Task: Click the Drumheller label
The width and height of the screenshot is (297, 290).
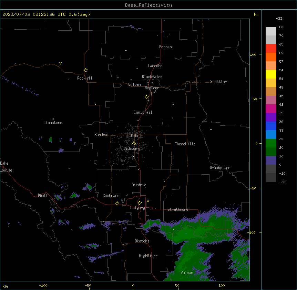Action: coord(220,168)
